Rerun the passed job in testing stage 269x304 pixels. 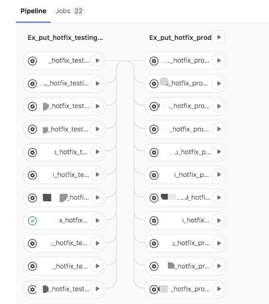click(x=97, y=220)
